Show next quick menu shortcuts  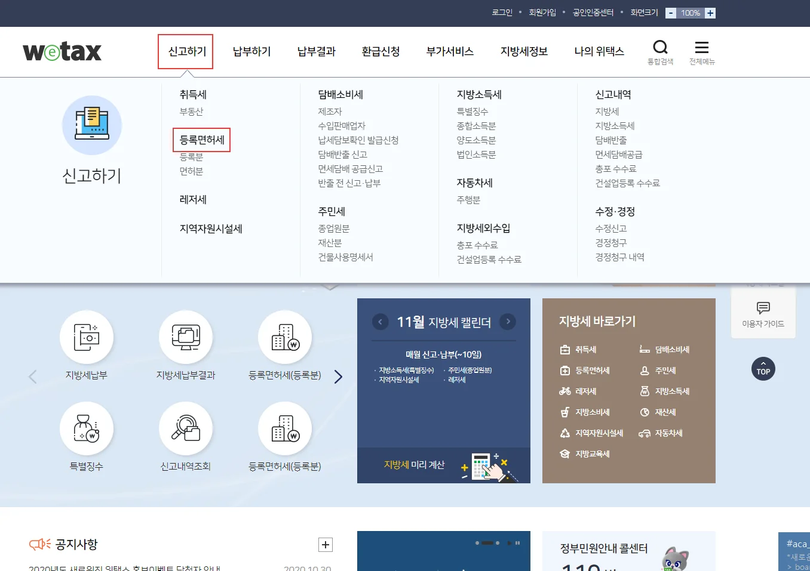coord(338,377)
